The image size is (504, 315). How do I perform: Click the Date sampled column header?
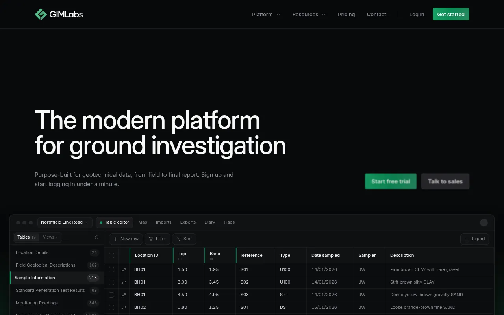pos(330,256)
